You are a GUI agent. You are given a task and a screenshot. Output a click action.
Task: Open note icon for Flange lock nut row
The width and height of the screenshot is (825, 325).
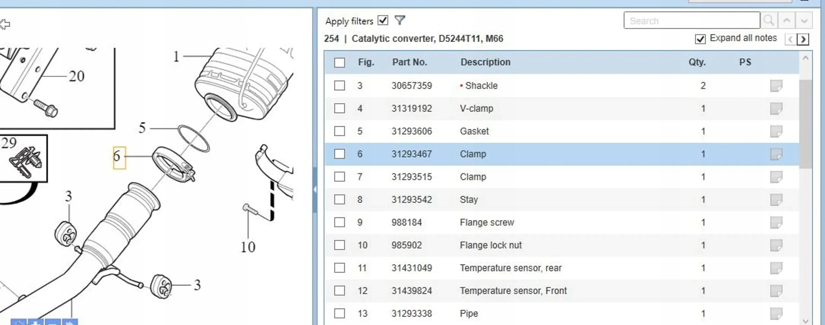point(776,245)
